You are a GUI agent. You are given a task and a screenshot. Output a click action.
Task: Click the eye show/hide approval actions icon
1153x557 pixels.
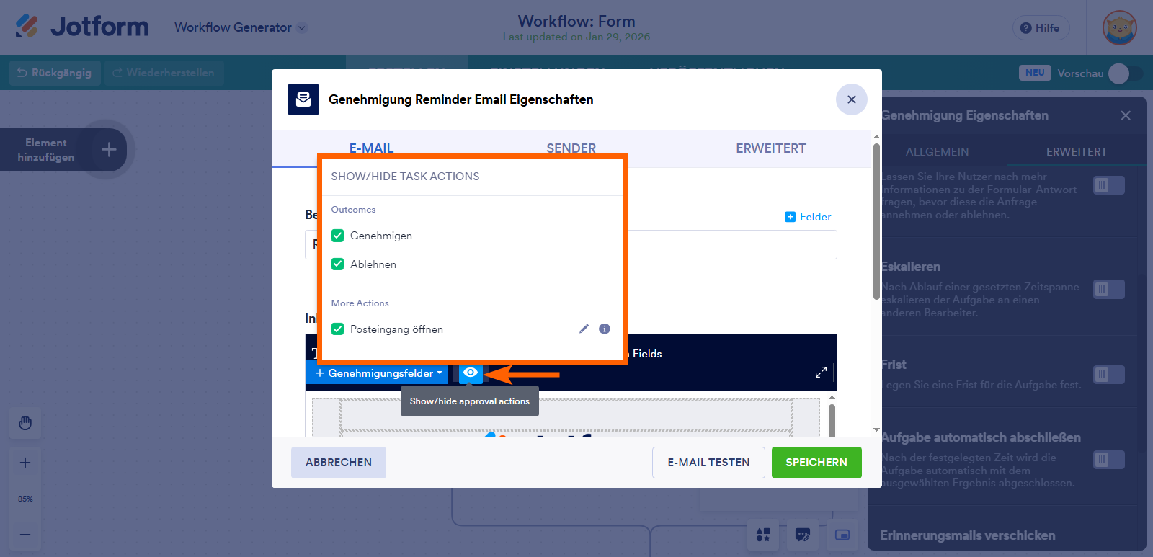click(471, 373)
